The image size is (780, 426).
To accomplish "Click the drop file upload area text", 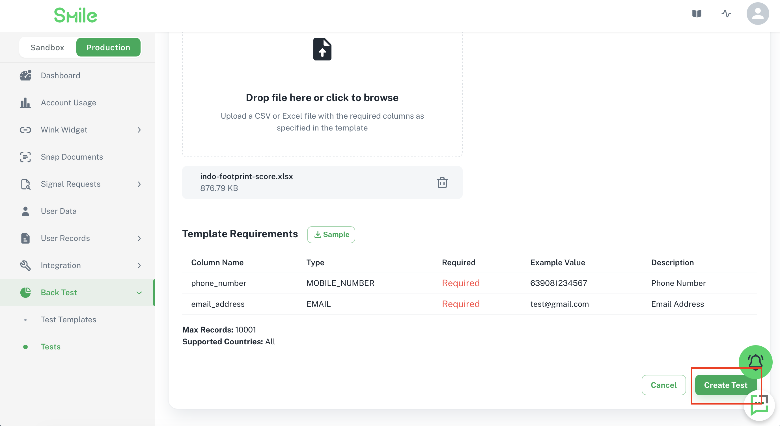I will tap(322, 97).
